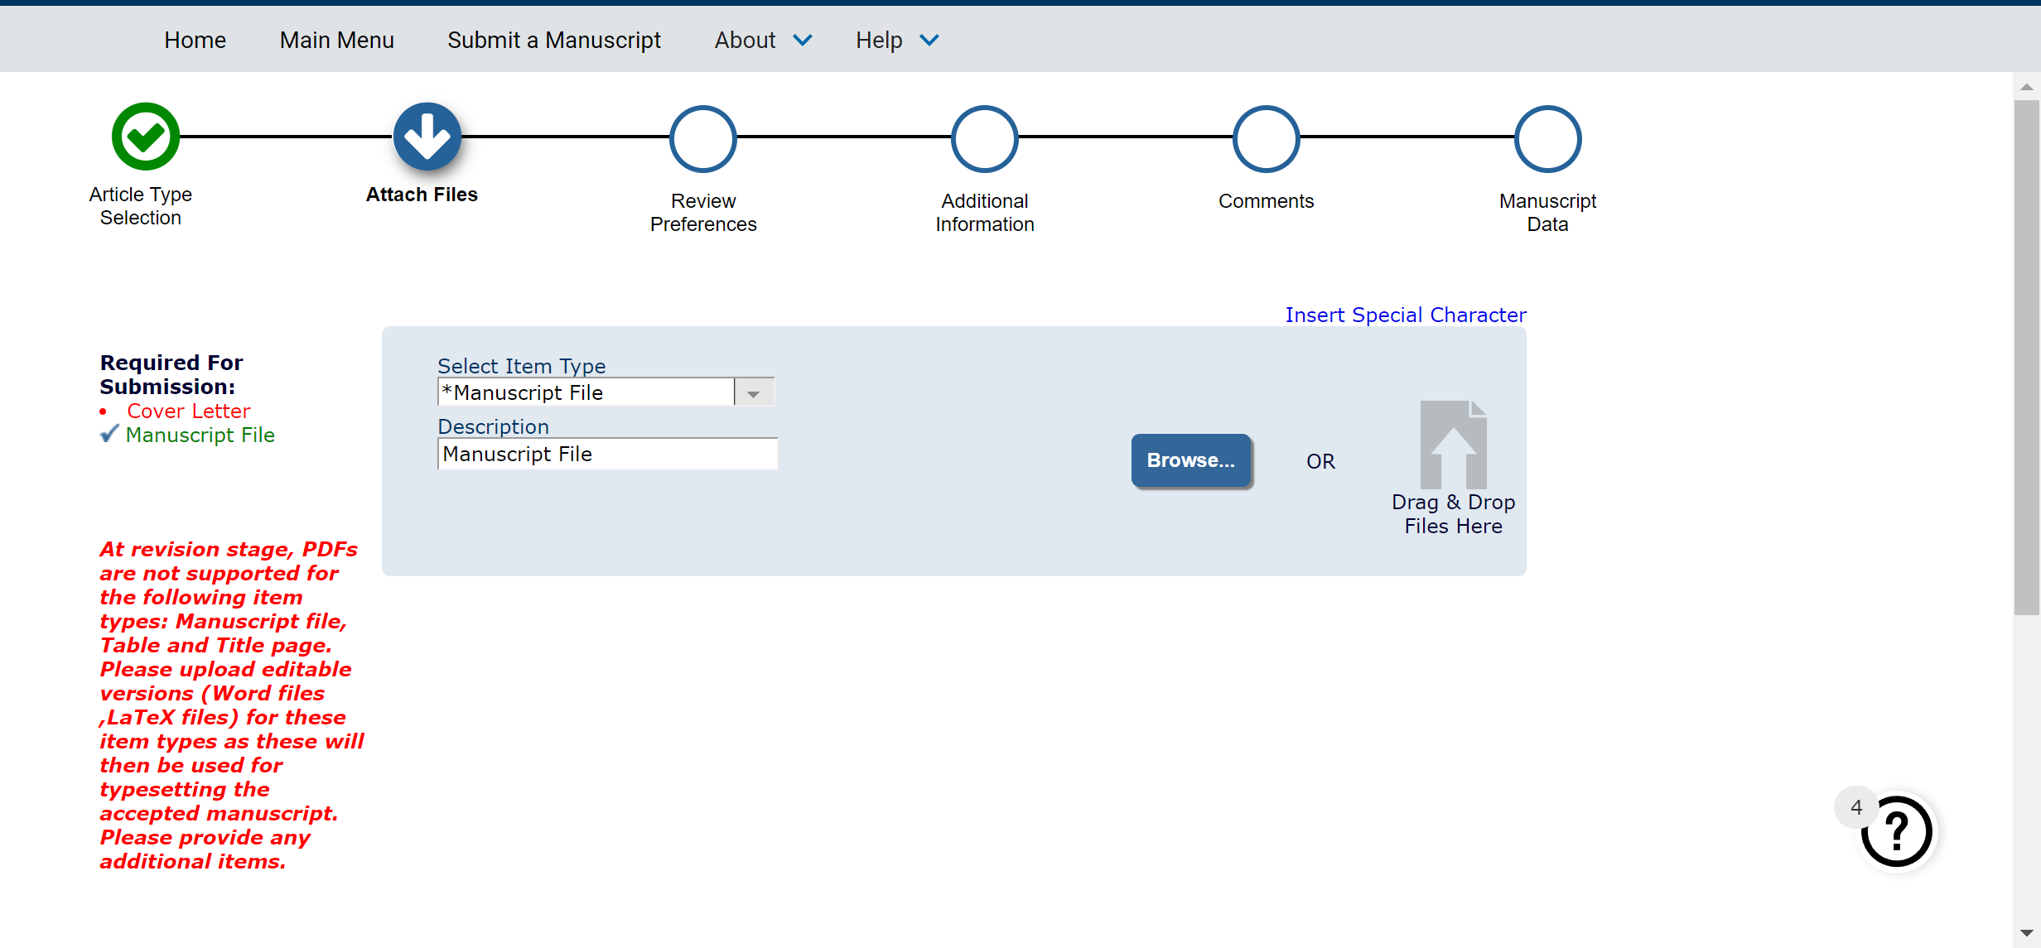Click the notification badge showing 4

tap(1855, 807)
